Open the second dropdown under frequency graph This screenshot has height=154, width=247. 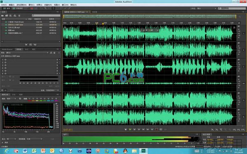click(x=34, y=139)
